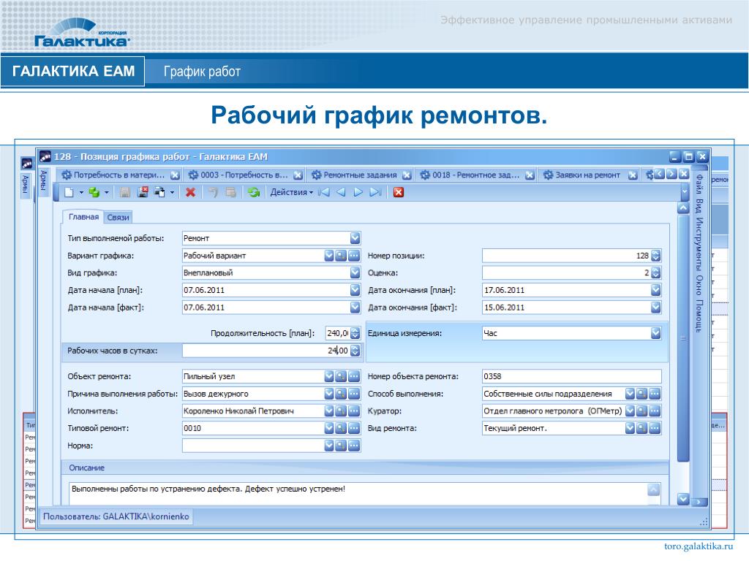Go to the previous record
Screen dimensions: 749x561
(x=341, y=192)
